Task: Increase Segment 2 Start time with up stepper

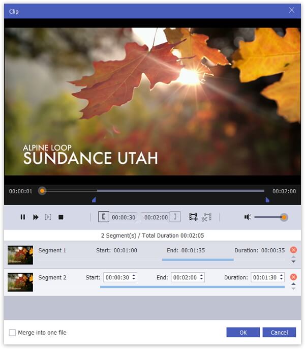Action: (x=134, y=275)
